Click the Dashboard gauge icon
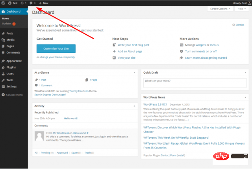The width and height of the screenshot is (252, 169). 3,11
